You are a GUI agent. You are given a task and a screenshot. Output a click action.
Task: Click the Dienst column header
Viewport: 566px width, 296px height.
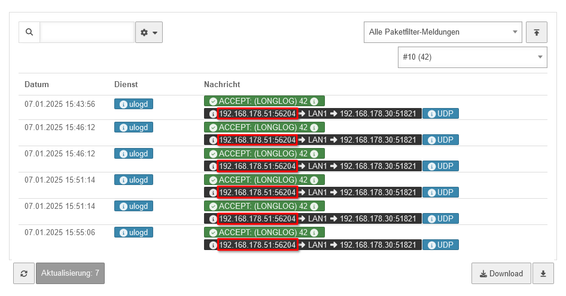[126, 85]
